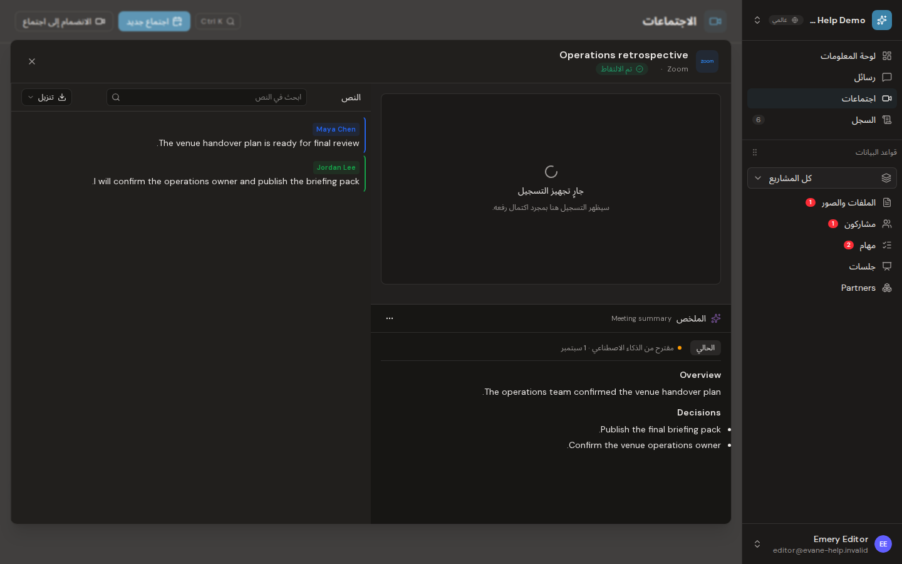Click the drag handle dots beside قواعد البيانات
Viewport: 902px width, 564px height.
click(x=755, y=152)
